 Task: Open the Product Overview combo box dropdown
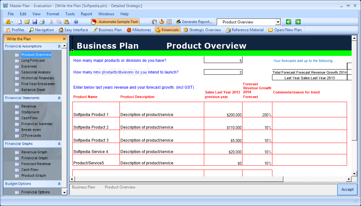(278, 22)
